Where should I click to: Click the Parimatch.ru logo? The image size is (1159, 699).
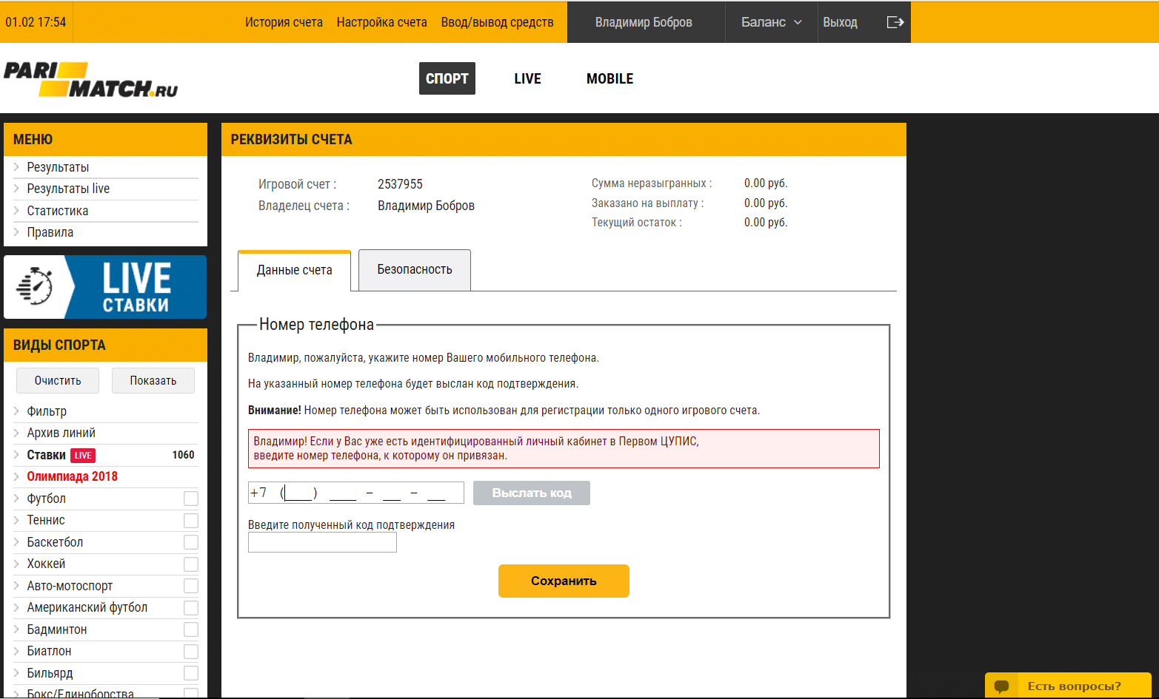90,80
